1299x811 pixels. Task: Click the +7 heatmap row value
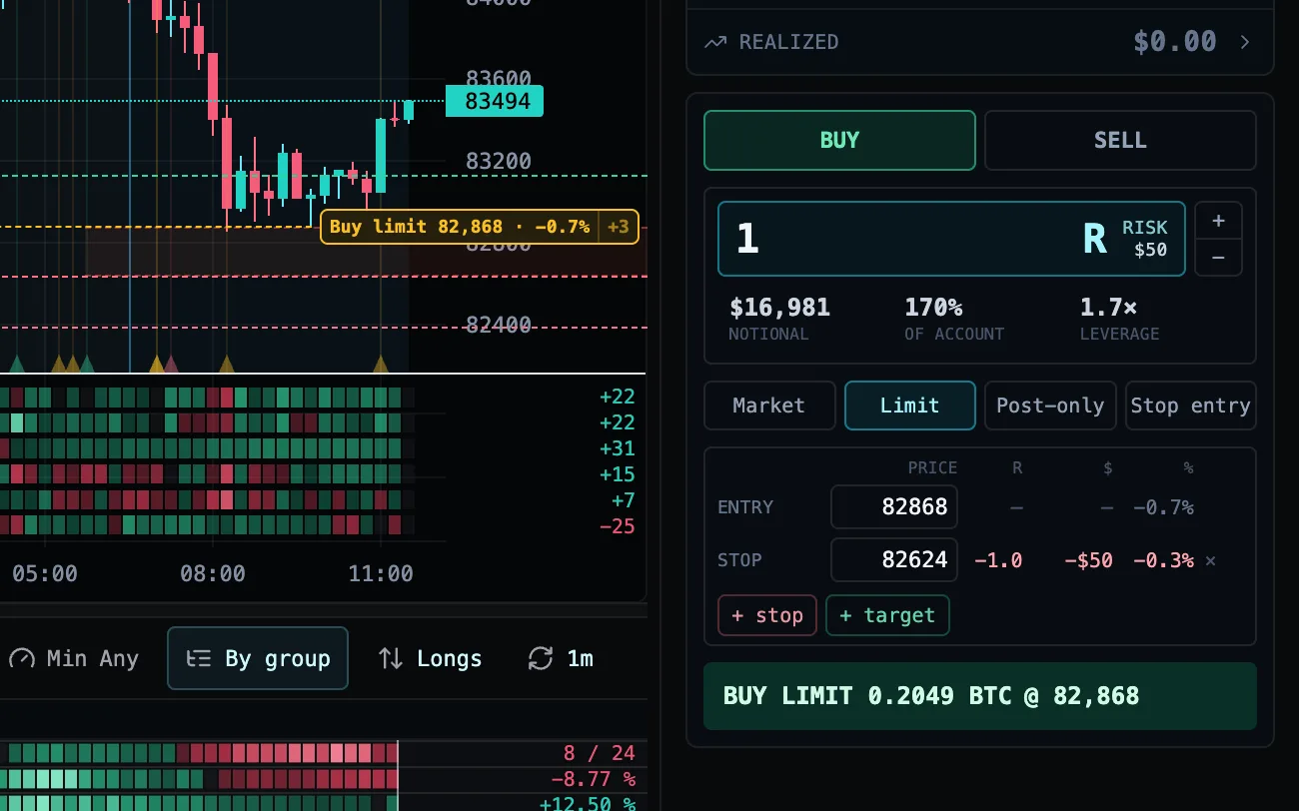[x=623, y=500]
